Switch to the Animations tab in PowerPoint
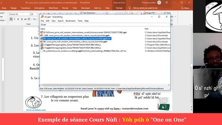222x125 pixels. click(x=39, y=8)
